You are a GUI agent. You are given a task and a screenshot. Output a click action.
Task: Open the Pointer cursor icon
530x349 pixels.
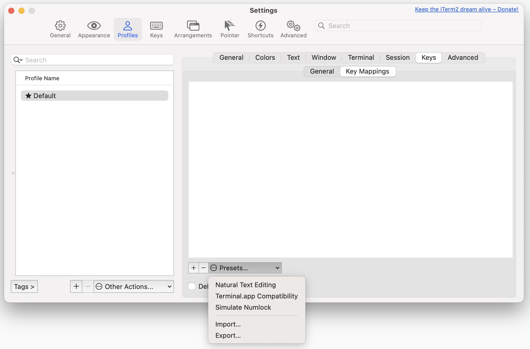229,26
